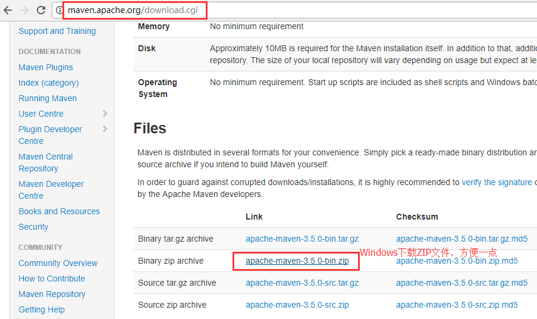Go back with the browser back arrow
Screen dimensions: 537x319
click(x=8, y=10)
